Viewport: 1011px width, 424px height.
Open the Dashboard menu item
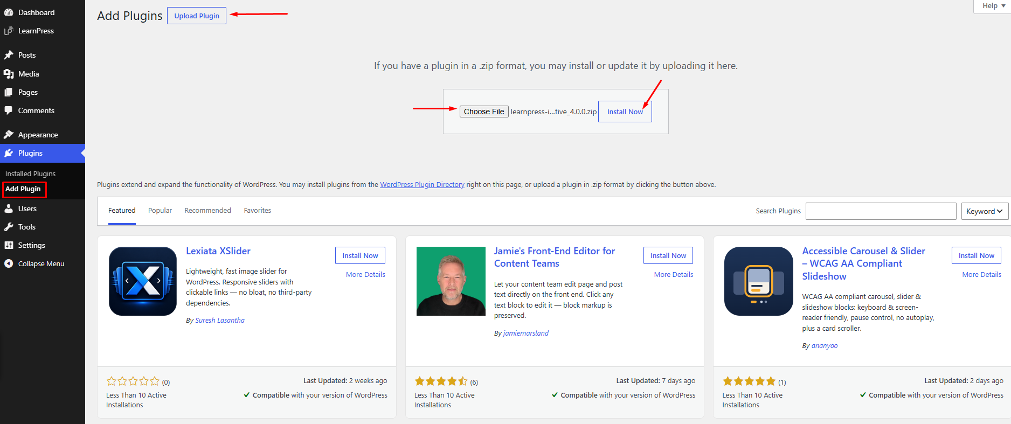click(43, 12)
